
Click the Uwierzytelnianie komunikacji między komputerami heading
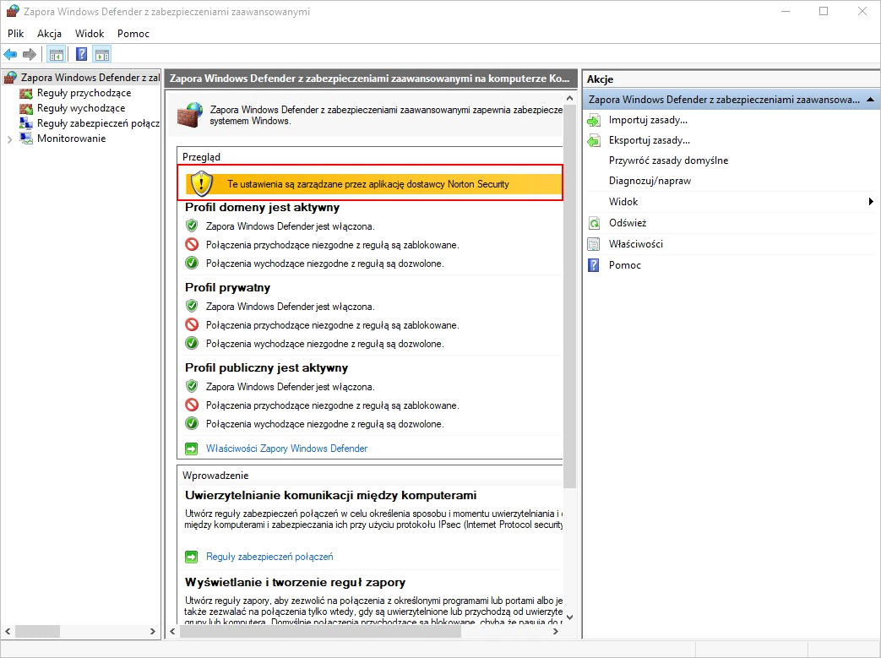click(x=330, y=496)
